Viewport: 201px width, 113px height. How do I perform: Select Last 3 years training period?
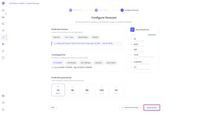coord(111,63)
